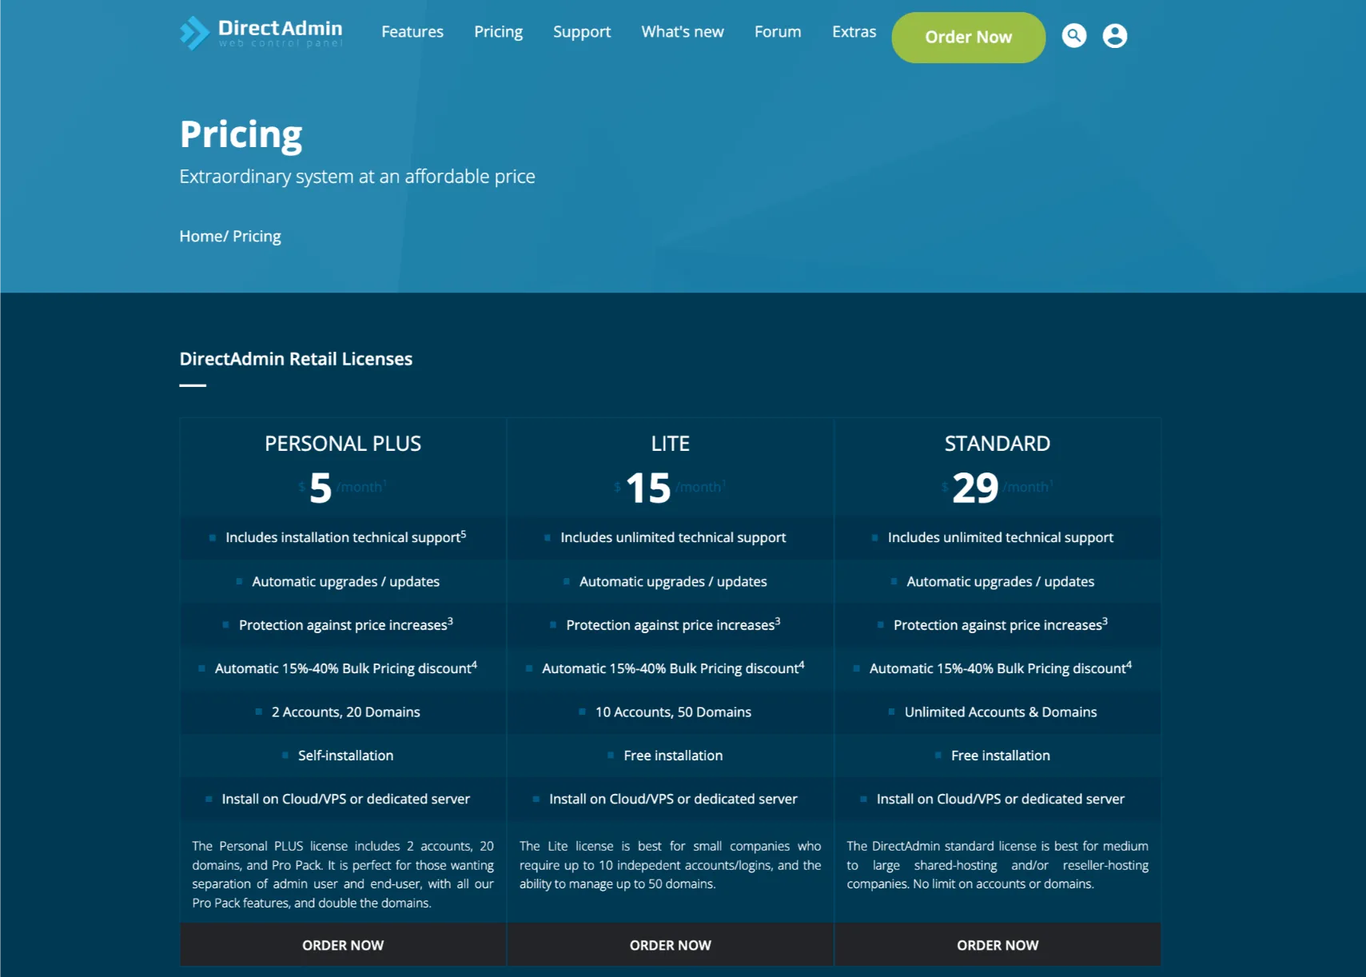Click the 'Extraordinary system at an affordable price' subtitle

357,177
